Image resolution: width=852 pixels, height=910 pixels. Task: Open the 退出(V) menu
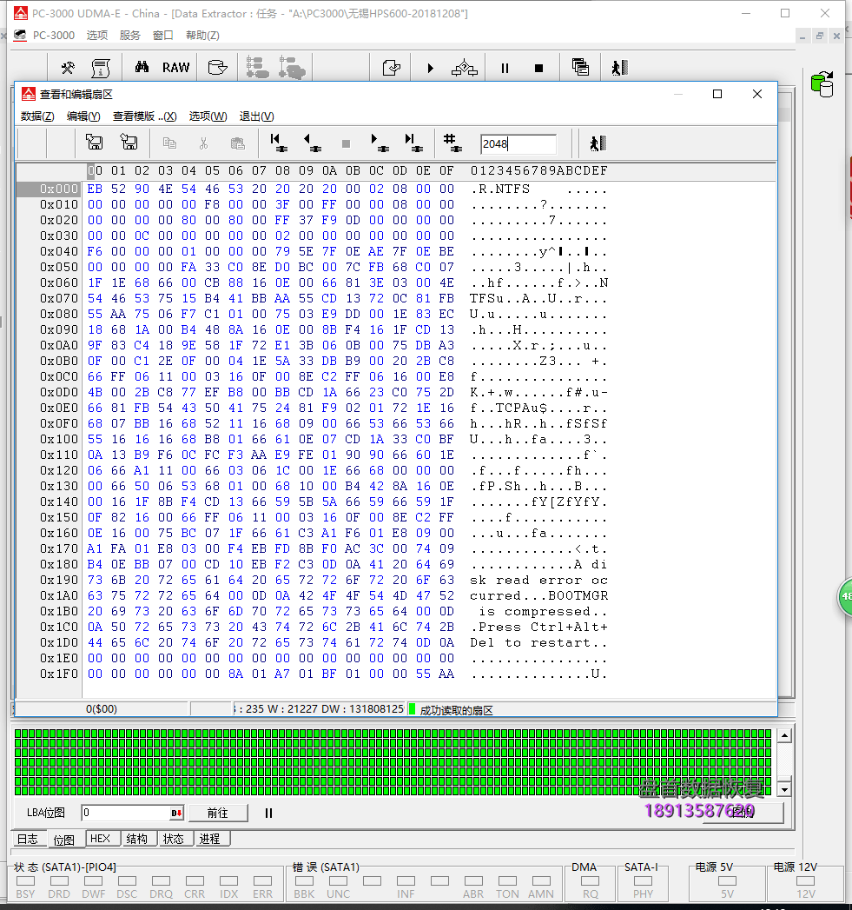256,116
